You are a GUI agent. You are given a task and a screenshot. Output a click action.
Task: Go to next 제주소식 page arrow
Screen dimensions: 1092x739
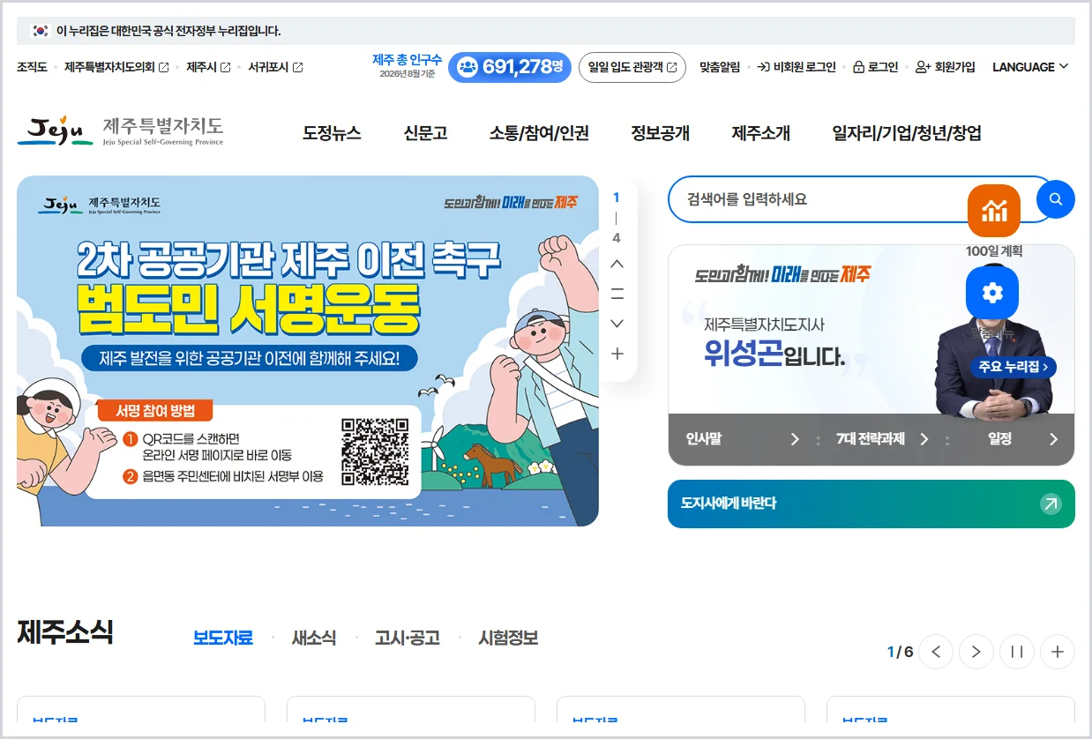point(976,652)
